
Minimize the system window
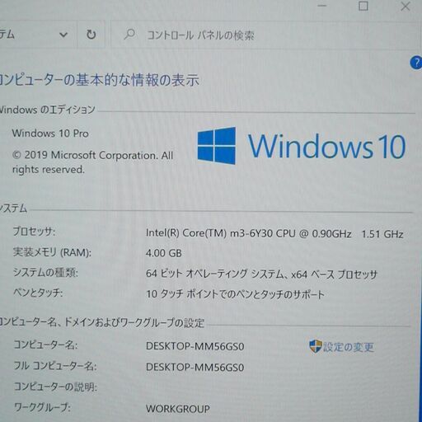click(x=322, y=6)
